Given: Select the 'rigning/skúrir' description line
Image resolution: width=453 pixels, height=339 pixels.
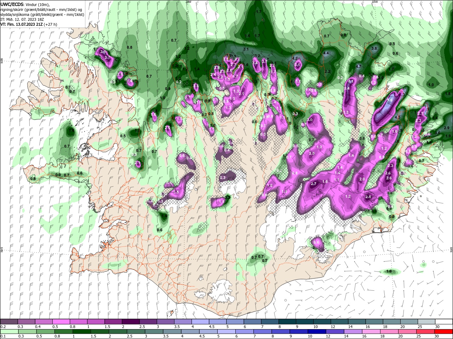Looking at the screenshot, I should coord(41,10).
